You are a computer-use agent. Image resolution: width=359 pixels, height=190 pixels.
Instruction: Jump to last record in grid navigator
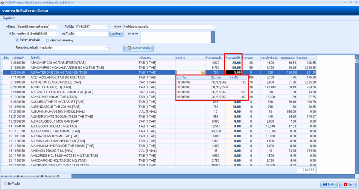pyautogui.click(x=22, y=176)
